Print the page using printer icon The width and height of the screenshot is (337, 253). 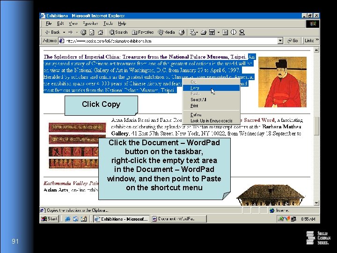point(204,32)
